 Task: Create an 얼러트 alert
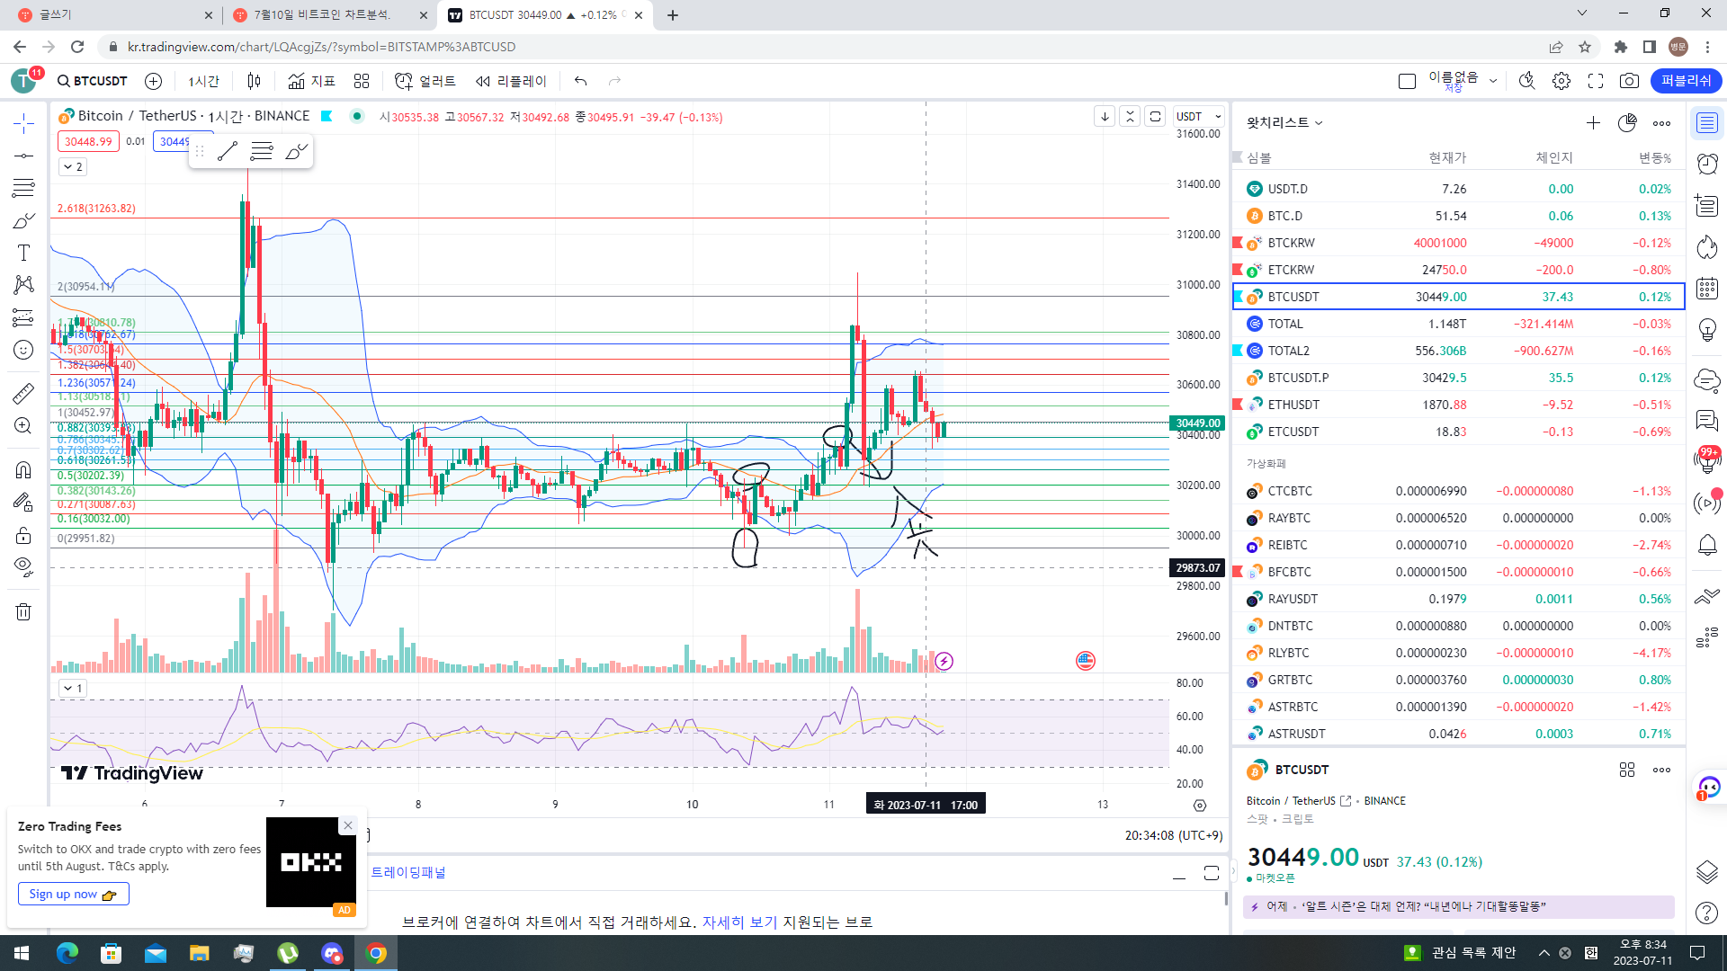(425, 81)
